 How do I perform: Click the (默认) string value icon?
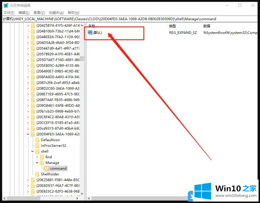click(90, 33)
